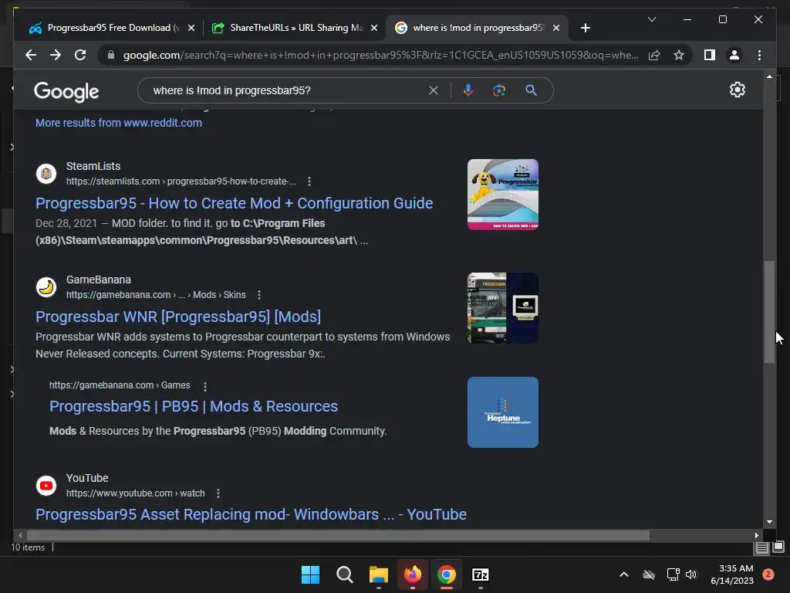Start voice search with microphone
This screenshot has height=593, width=790.
(x=468, y=90)
